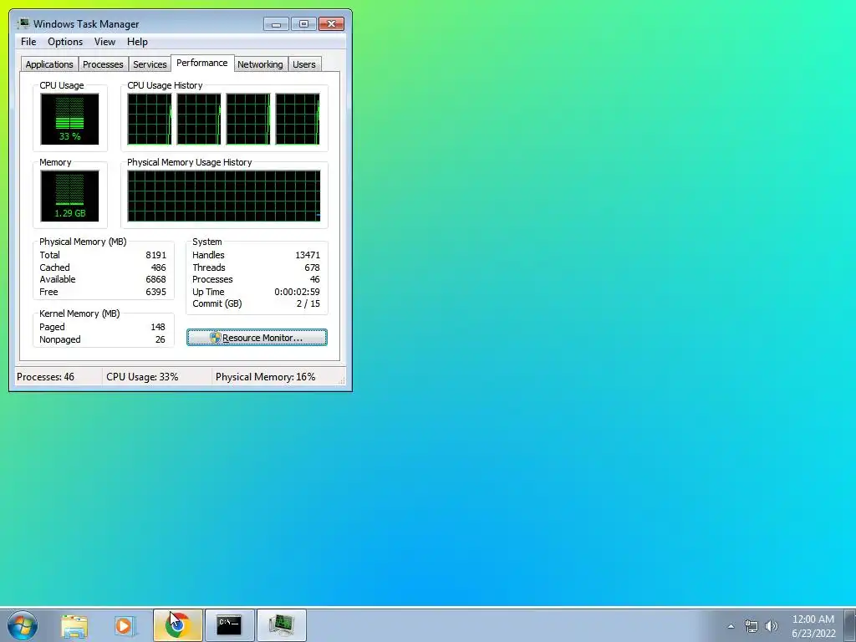Open the Options menu
This screenshot has width=856, height=642.
click(65, 42)
